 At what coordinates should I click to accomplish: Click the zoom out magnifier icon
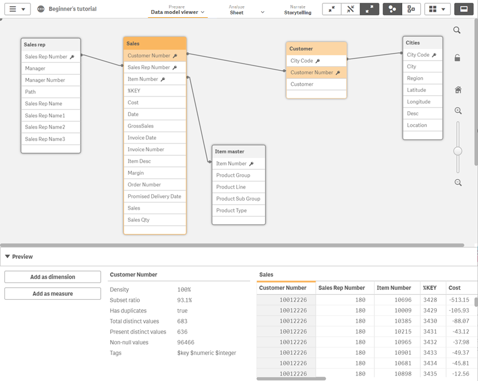click(457, 182)
